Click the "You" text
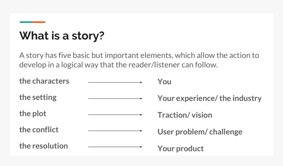The width and height of the screenshot is (283, 166). [164, 82]
